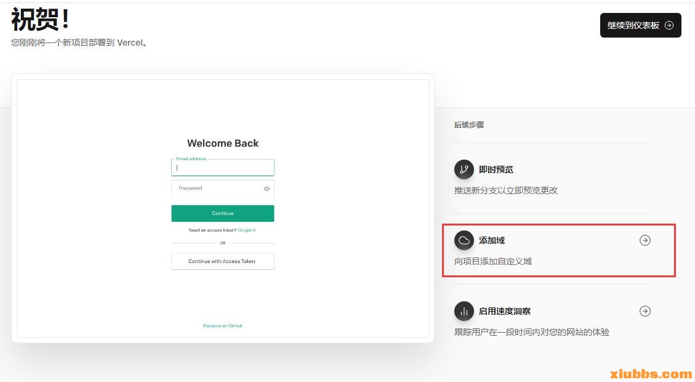Click the arrow icon inside 继续到仪表板 button

click(669, 25)
